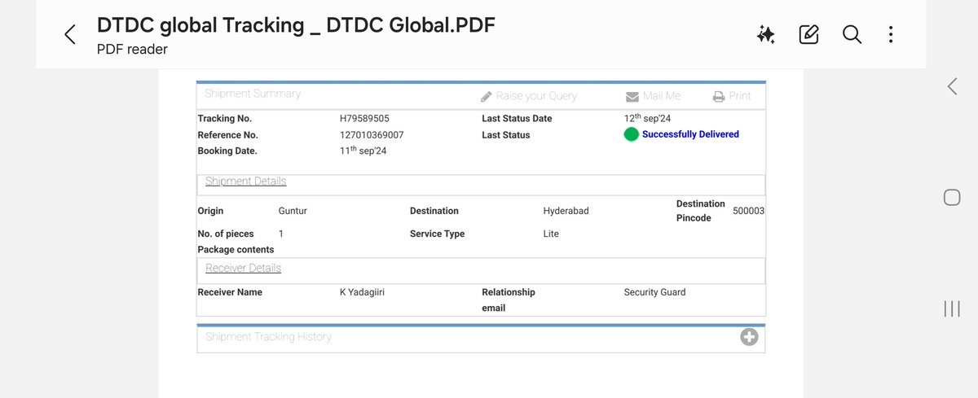The height and width of the screenshot is (398, 978).
Task: Click the Print printer icon
Action: point(719,96)
